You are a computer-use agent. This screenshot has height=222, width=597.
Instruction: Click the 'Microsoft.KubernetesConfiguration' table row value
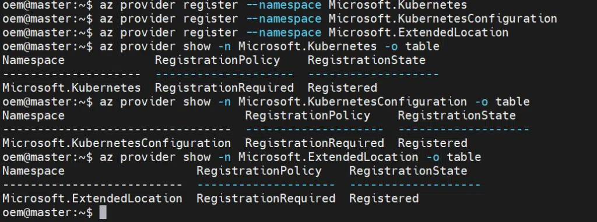coord(117,144)
